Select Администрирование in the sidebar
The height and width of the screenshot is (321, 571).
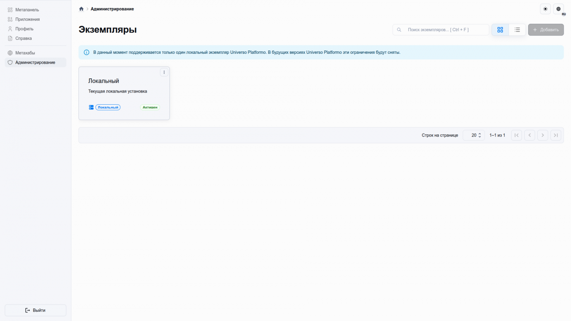coord(36,63)
